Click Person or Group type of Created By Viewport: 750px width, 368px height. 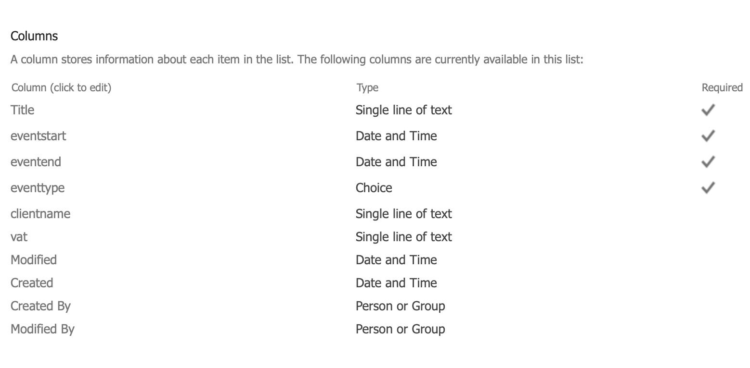(400, 306)
